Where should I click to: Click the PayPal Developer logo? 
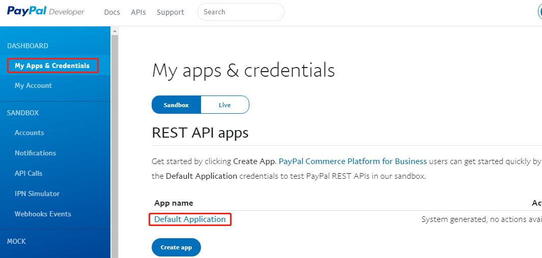pyautogui.click(x=46, y=12)
